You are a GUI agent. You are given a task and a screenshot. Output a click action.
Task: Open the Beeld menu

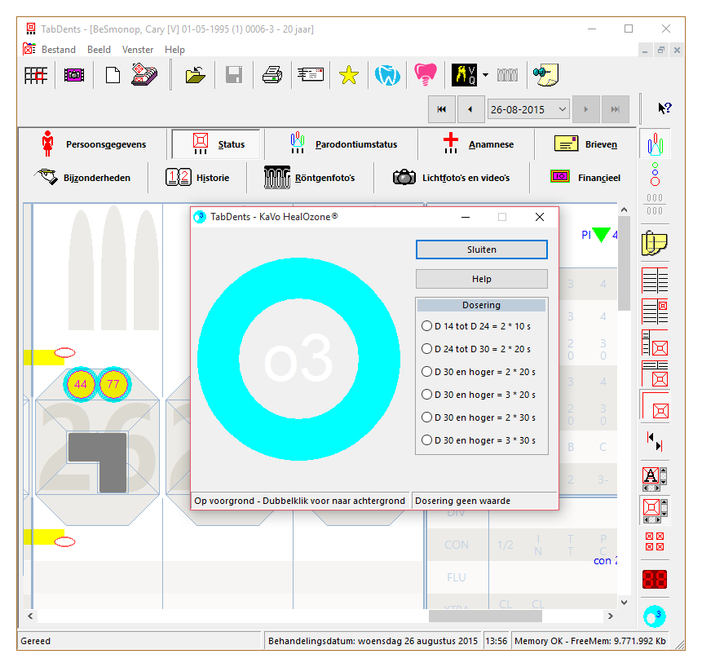(x=99, y=50)
